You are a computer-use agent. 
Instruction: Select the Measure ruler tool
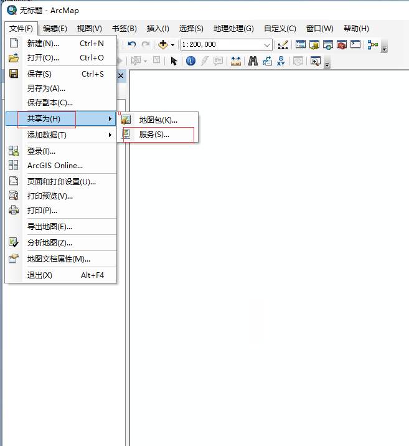coord(236,61)
